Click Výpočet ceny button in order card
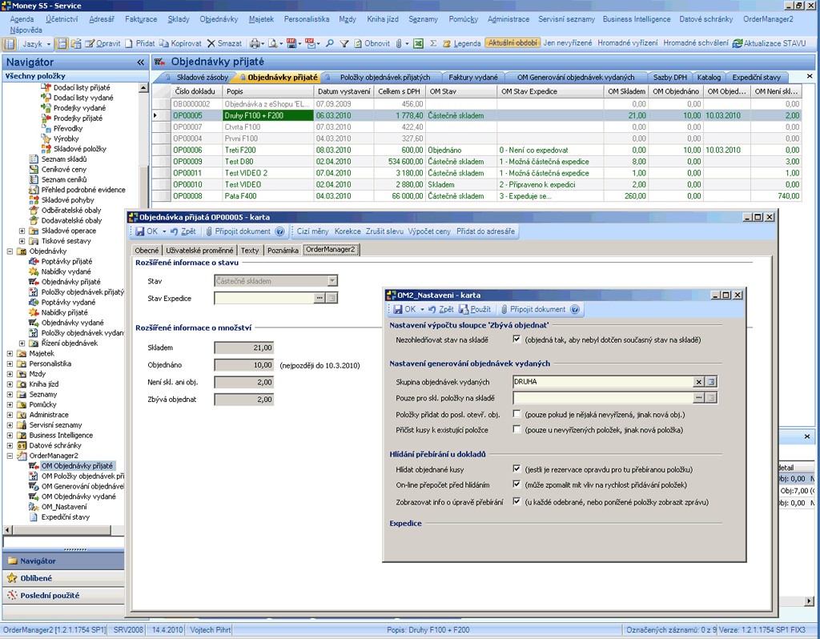 pos(429,231)
